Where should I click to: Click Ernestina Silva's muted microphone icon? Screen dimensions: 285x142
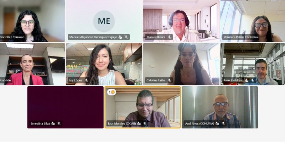click(59, 123)
